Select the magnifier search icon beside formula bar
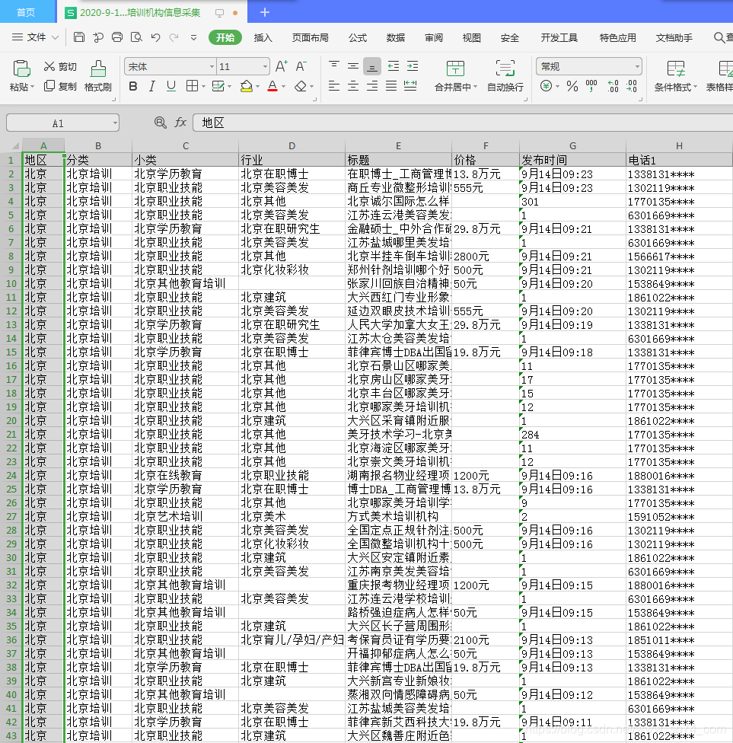This screenshot has height=743, width=733. tap(160, 123)
